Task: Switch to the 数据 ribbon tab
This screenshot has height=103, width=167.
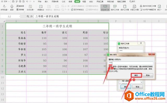Action: (x=70, y=2)
